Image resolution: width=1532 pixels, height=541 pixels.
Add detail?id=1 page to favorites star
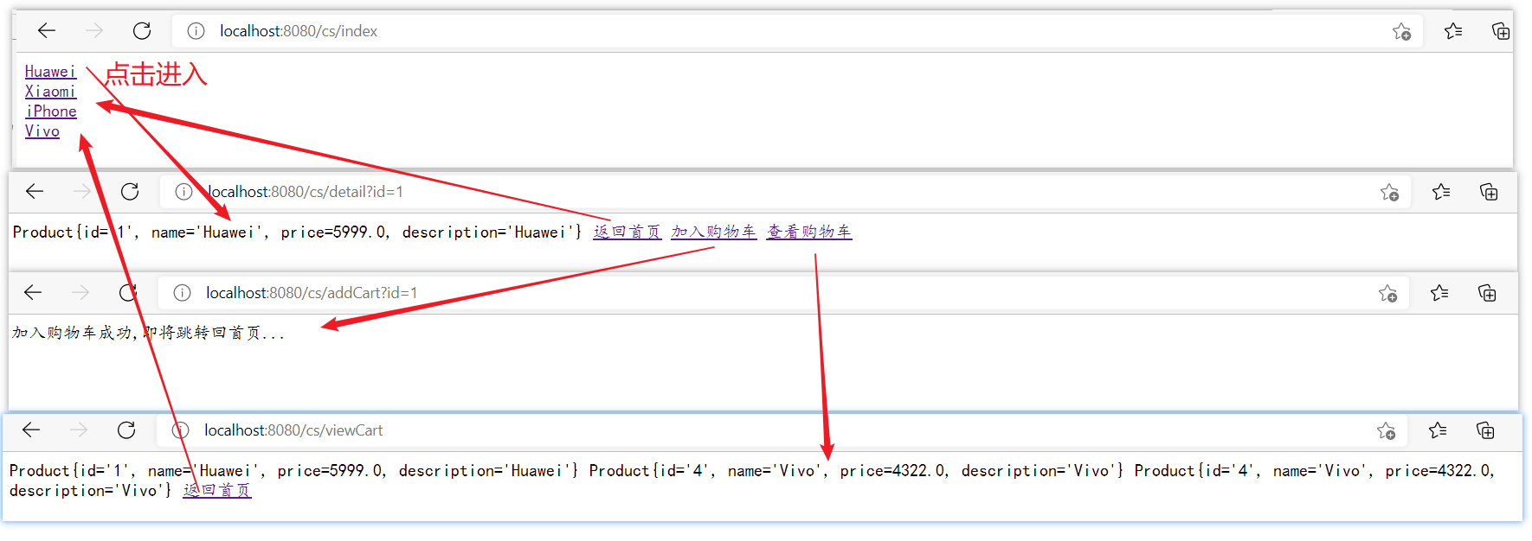pos(1389,193)
